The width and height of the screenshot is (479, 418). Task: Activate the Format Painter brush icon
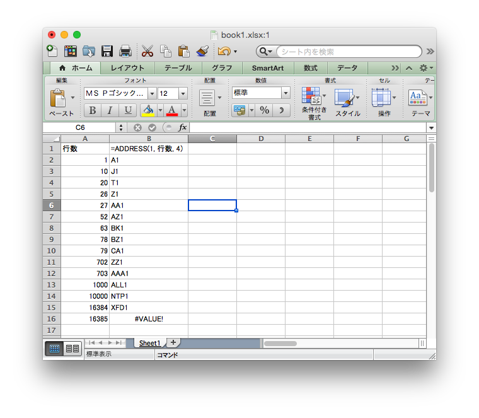coord(202,51)
